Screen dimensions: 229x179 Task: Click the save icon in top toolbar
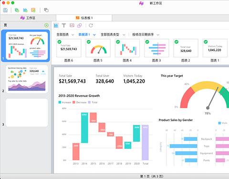(5, 10)
